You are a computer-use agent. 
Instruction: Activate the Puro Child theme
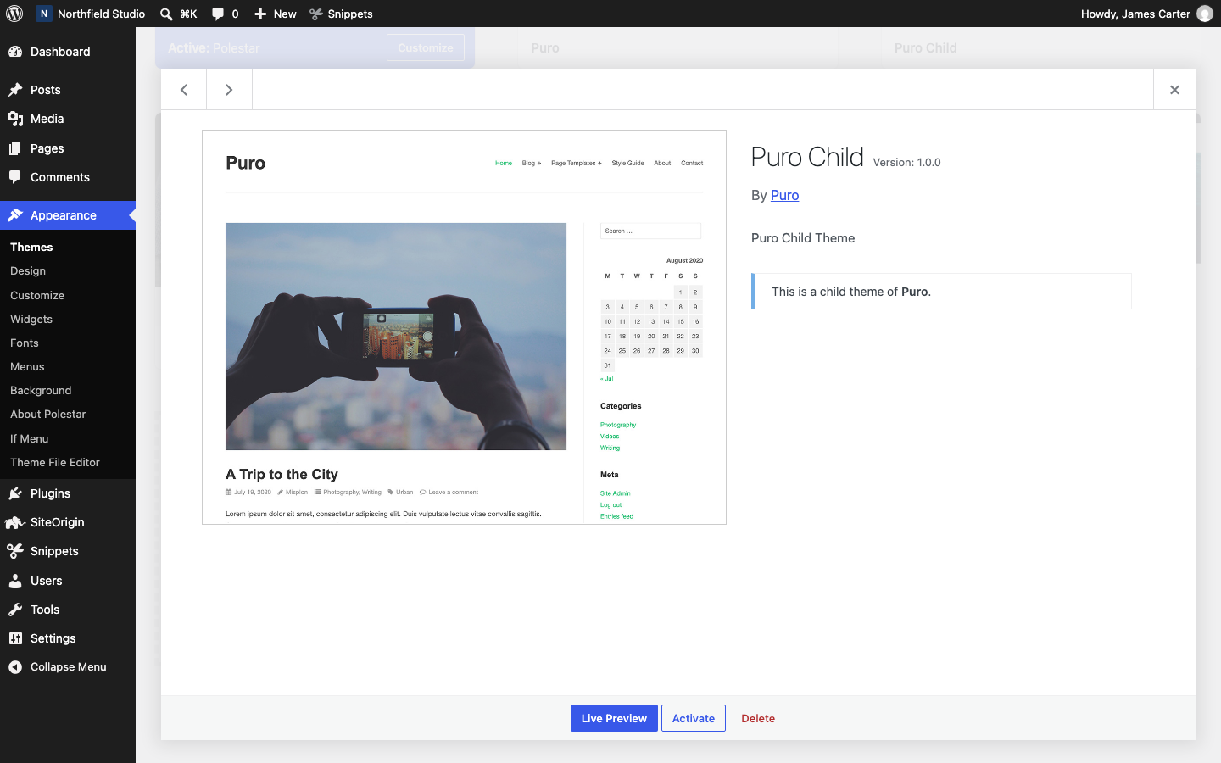point(694,718)
